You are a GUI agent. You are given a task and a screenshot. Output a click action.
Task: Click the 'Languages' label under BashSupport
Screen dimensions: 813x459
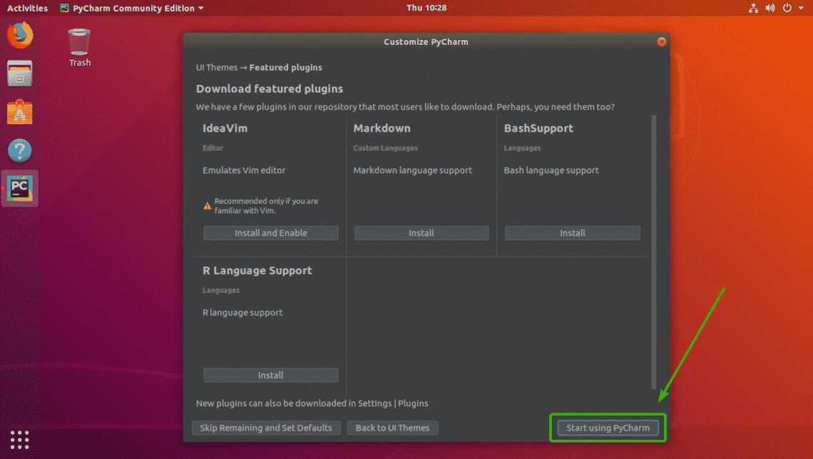pyautogui.click(x=522, y=148)
